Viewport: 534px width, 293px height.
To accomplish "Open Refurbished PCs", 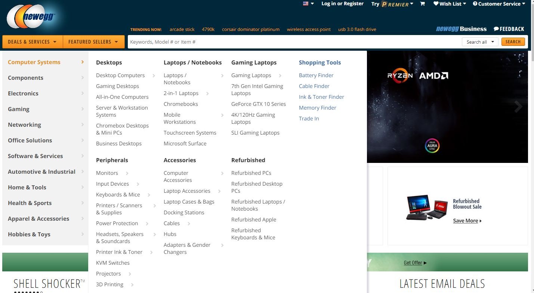I will [251, 173].
